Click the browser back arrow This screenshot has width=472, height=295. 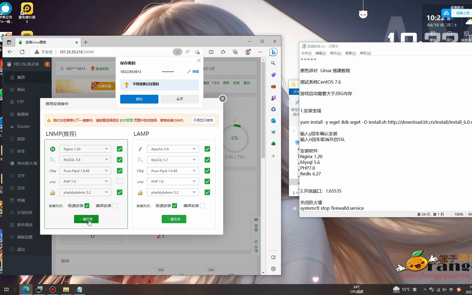coord(10,52)
